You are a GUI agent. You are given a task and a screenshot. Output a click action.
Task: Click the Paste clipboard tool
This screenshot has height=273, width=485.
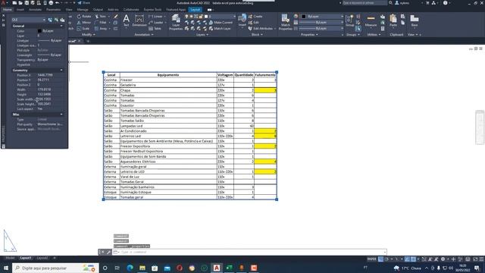[393, 20]
